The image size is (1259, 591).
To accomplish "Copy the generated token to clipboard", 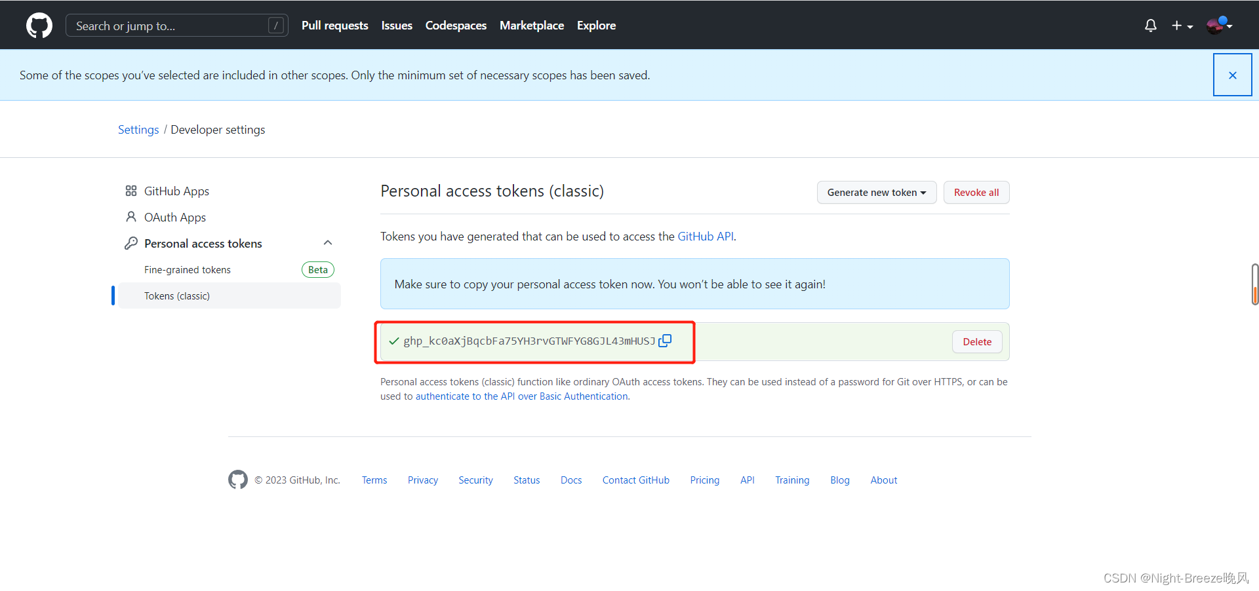I will (665, 341).
